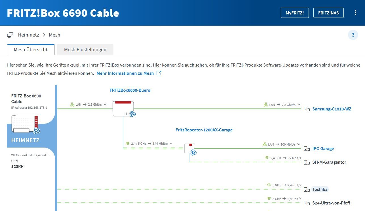Screen dimensions: 365x211
Task: Click the Heimnetz breadcrumb monitor icon
Action: (10, 35)
